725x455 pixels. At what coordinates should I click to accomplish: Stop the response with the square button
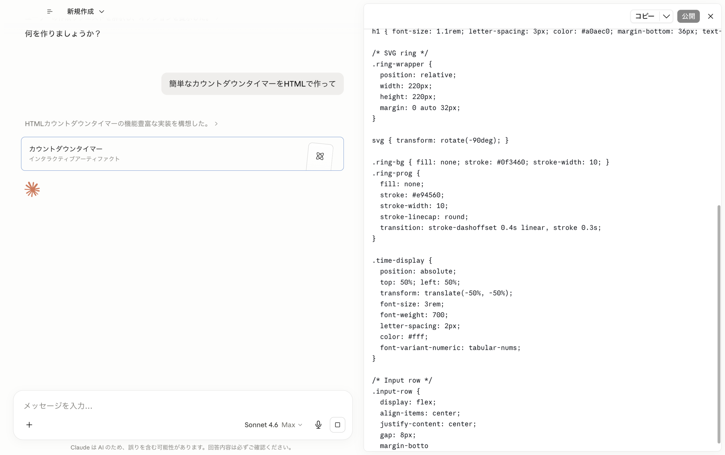(x=337, y=425)
